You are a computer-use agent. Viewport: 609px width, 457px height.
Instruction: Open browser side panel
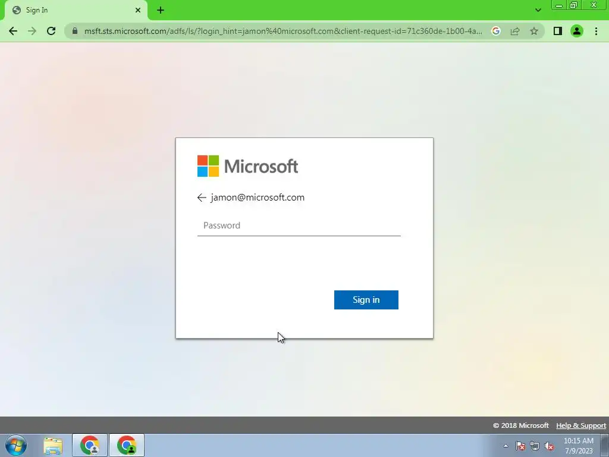[558, 31]
